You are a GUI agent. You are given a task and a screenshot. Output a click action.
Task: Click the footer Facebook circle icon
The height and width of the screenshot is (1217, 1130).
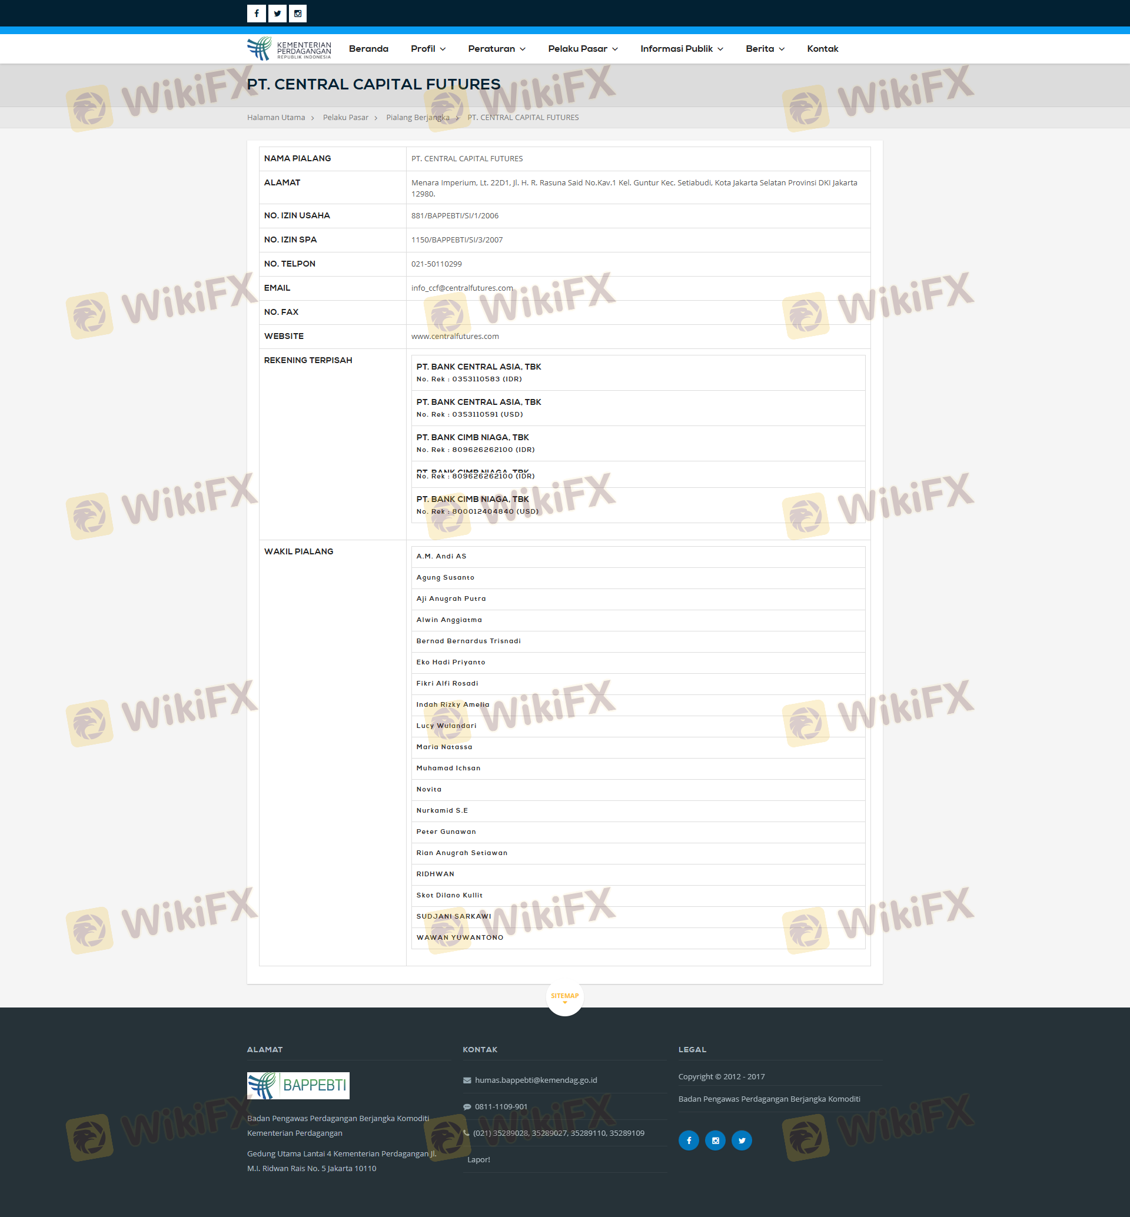pos(689,1140)
